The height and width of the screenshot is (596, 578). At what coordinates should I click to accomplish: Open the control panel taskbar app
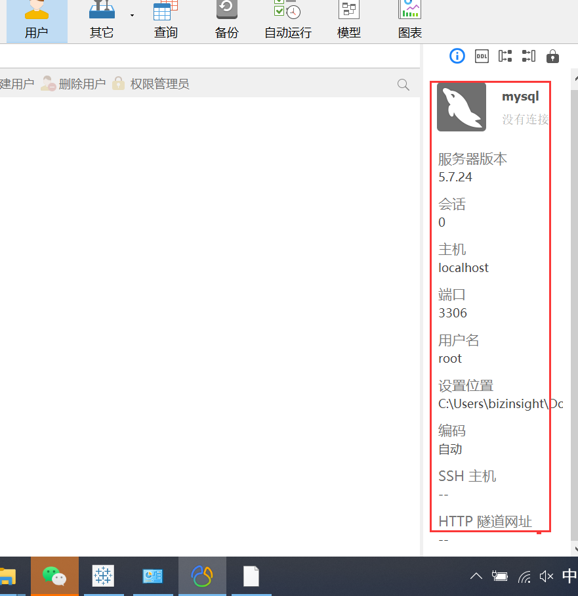(153, 576)
